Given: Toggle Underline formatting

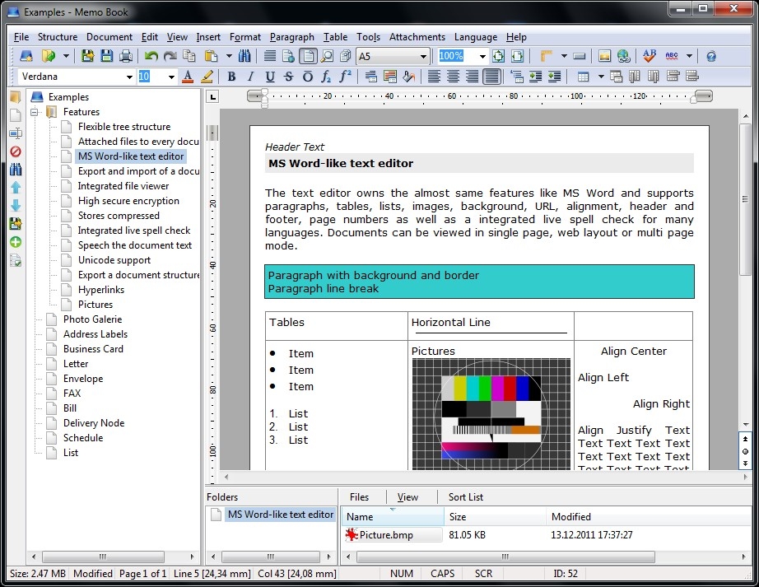Looking at the screenshot, I should click(270, 77).
